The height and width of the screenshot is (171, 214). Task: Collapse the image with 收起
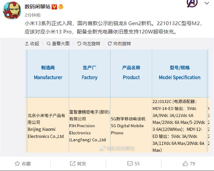(32, 43)
